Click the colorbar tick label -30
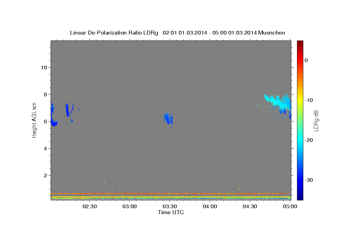 click(309, 180)
